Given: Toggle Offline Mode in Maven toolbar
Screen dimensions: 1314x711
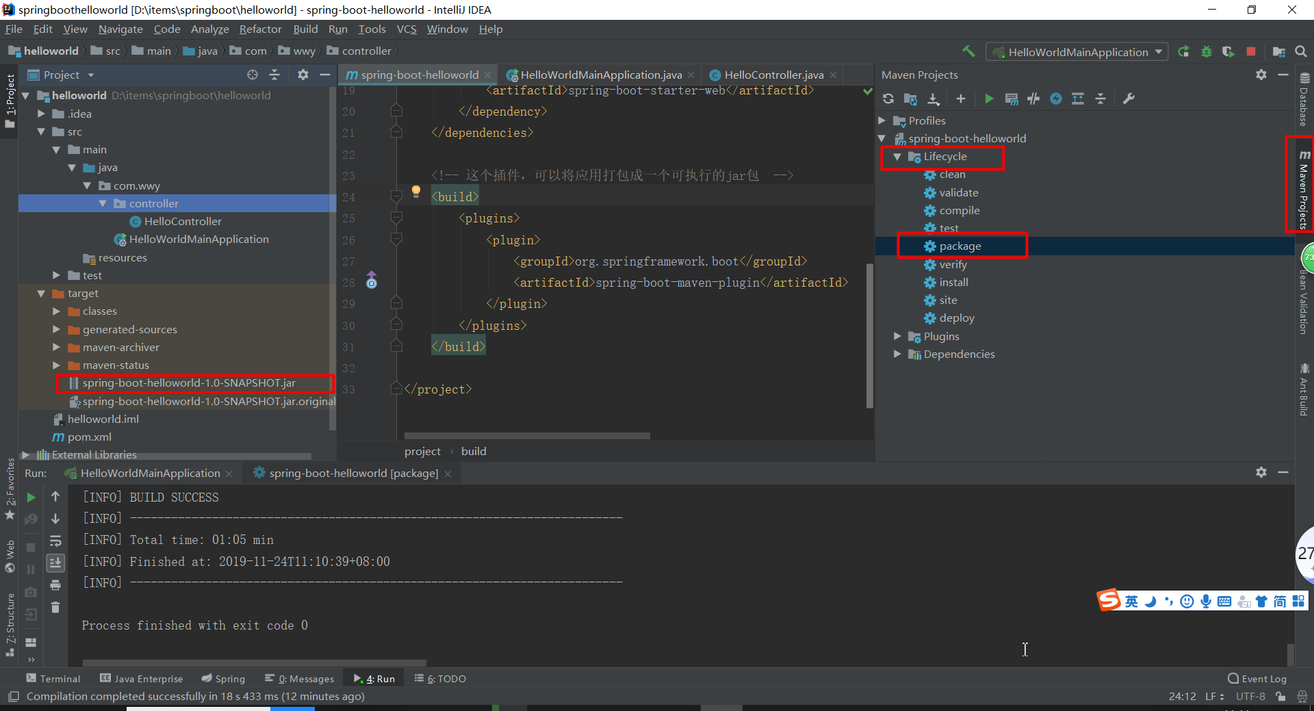Looking at the screenshot, I should [1033, 99].
